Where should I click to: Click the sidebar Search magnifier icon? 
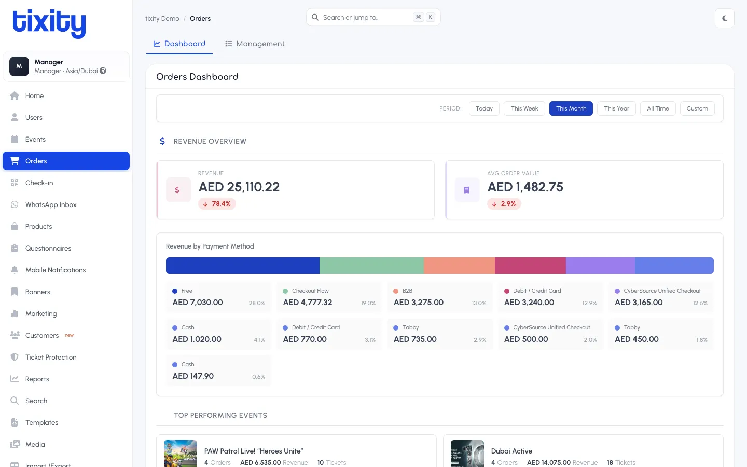(x=15, y=401)
